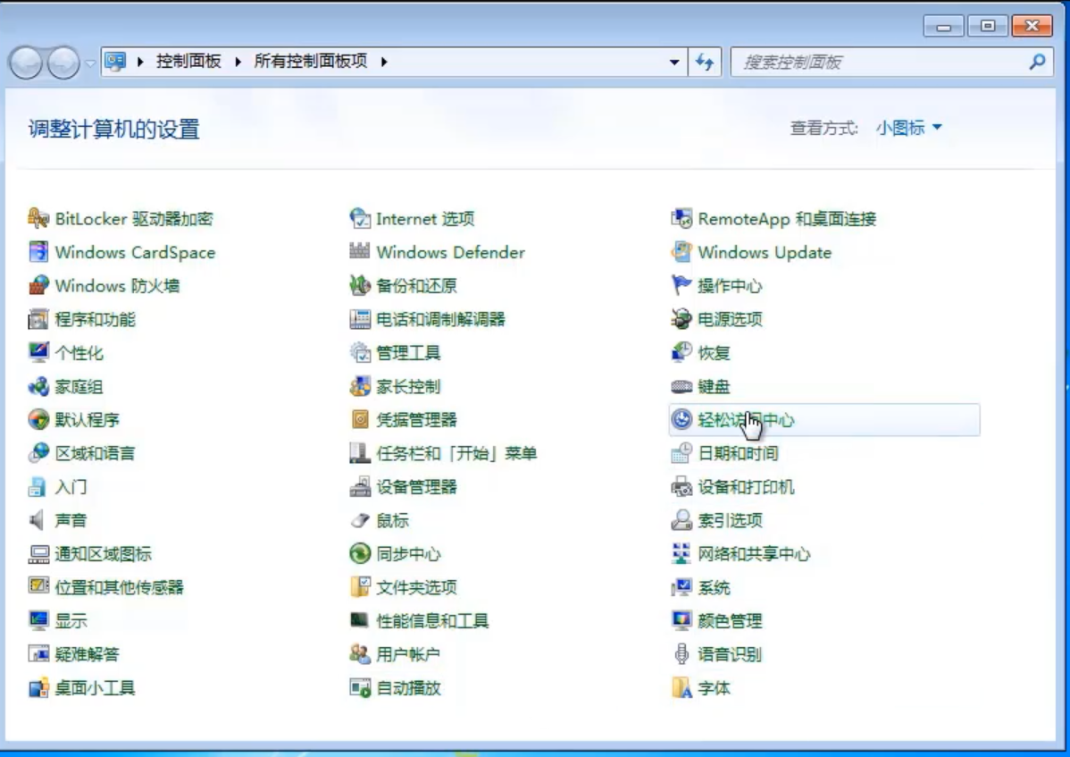Screen dimensions: 1070x757
Task: Open the address bar history dropdown arrow
Action: [x=674, y=63]
